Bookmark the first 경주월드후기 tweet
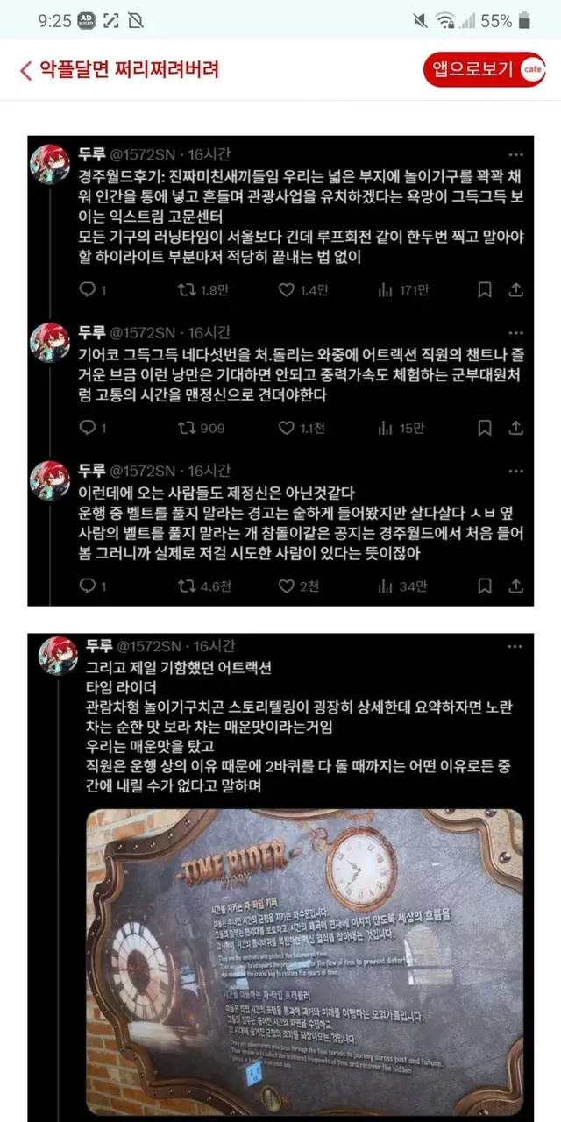 click(485, 289)
